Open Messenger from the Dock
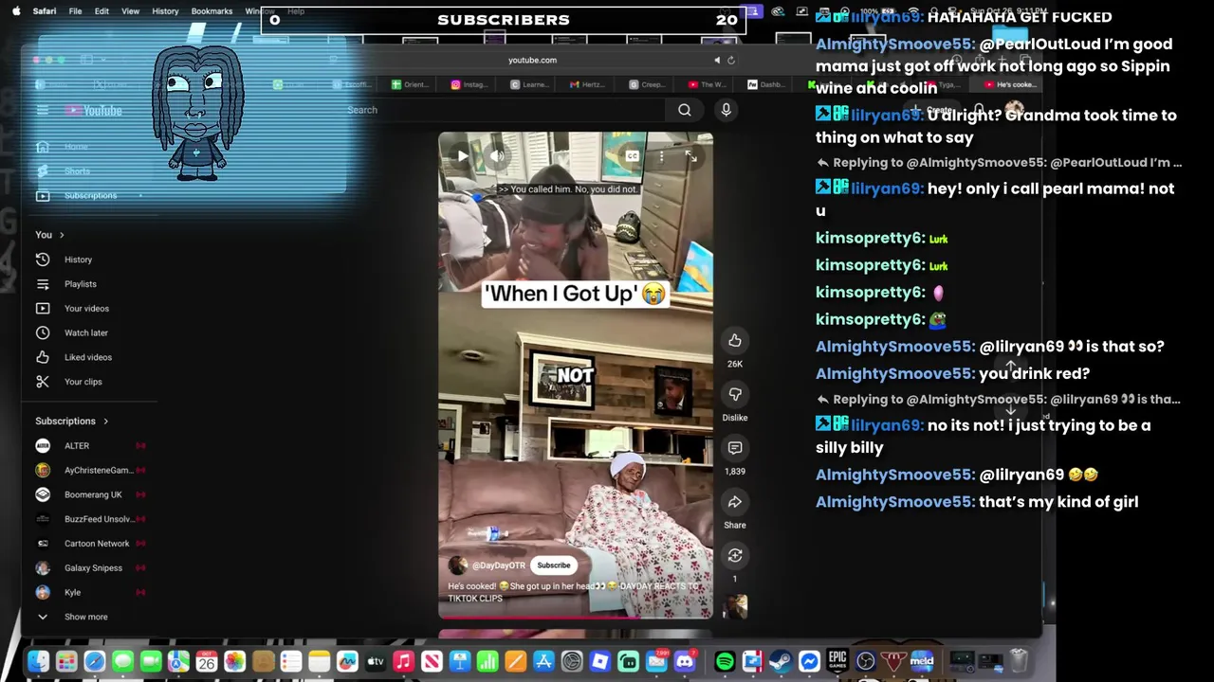 (x=809, y=661)
